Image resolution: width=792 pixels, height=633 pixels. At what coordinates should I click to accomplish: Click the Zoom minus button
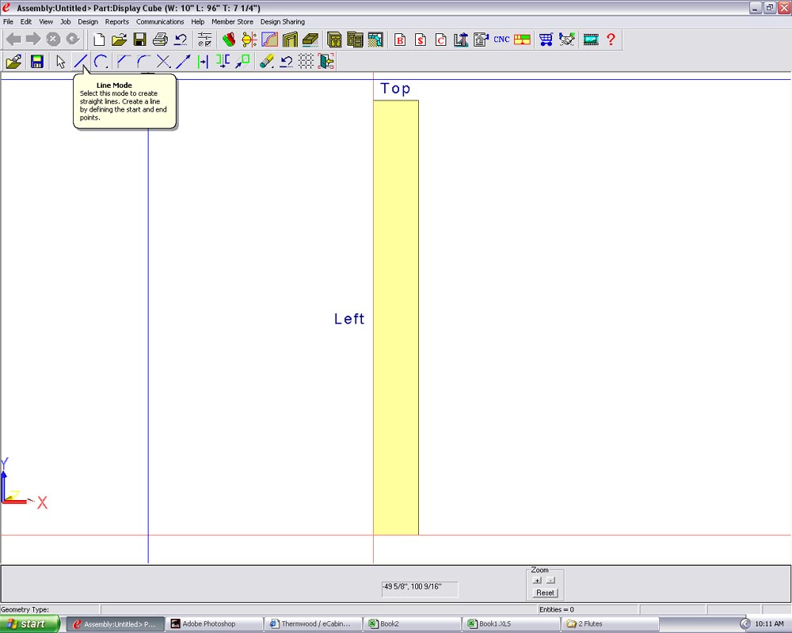click(551, 581)
